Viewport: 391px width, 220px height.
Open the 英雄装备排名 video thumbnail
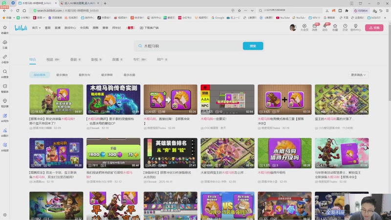170,153
